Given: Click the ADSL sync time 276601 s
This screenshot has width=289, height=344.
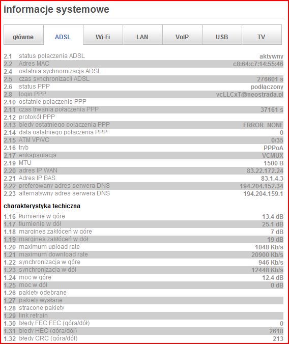Looking at the screenshot, I should pos(270,79).
